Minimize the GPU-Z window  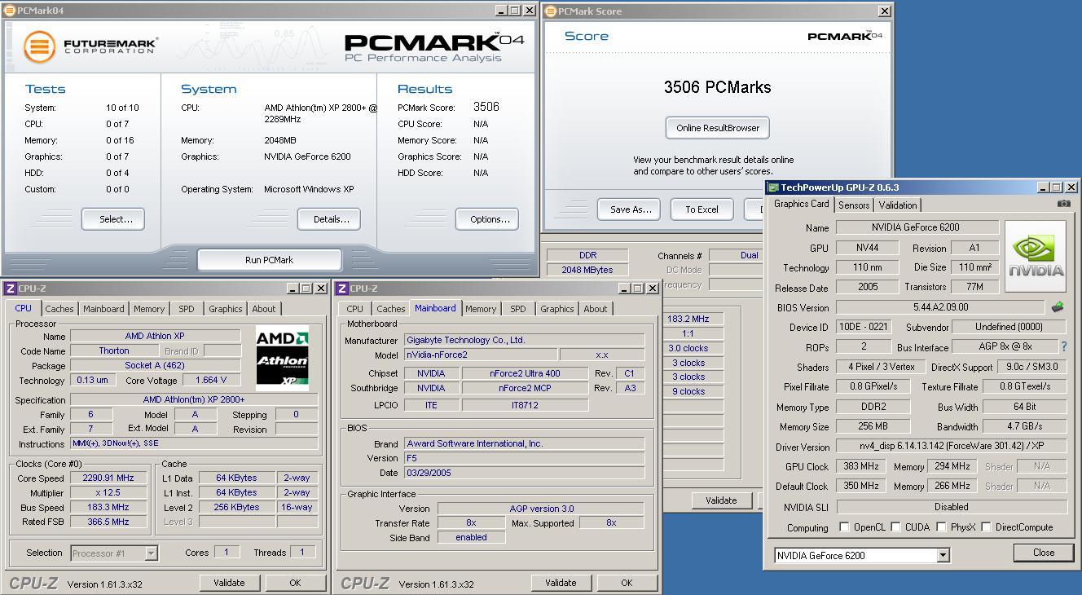tap(1044, 187)
